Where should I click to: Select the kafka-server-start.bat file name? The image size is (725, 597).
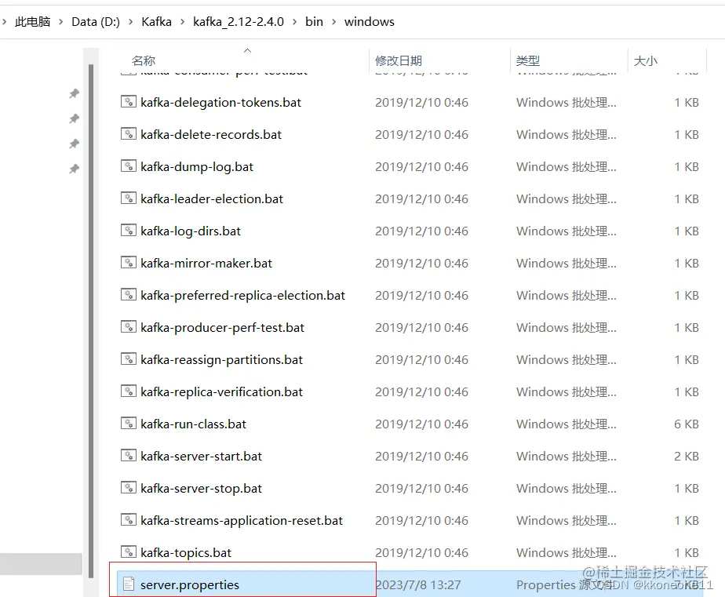click(201, 456)
